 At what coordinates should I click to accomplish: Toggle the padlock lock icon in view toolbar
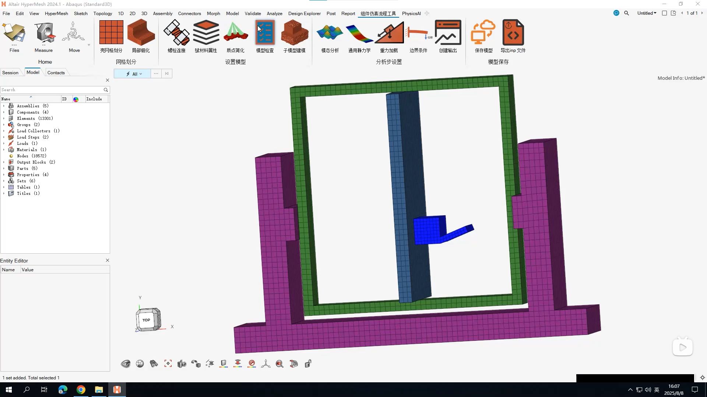pyautogui.click(x=308, y=364)
